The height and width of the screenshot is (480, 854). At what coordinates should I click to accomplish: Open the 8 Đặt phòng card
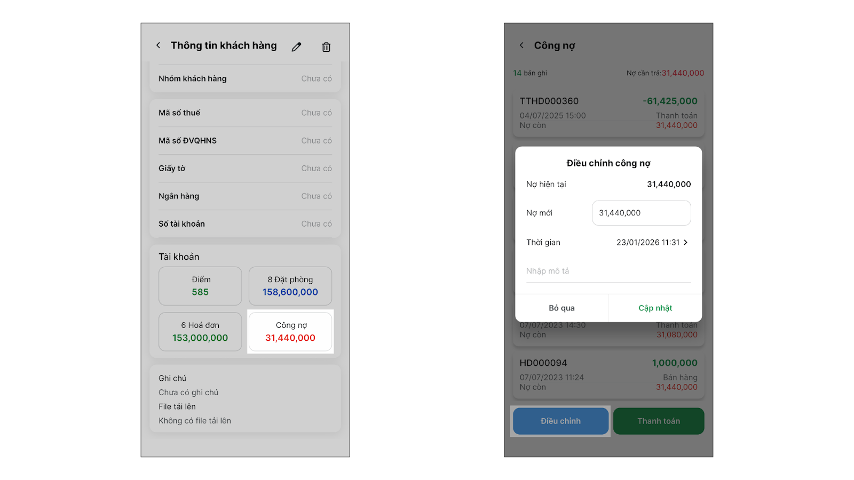290,286
